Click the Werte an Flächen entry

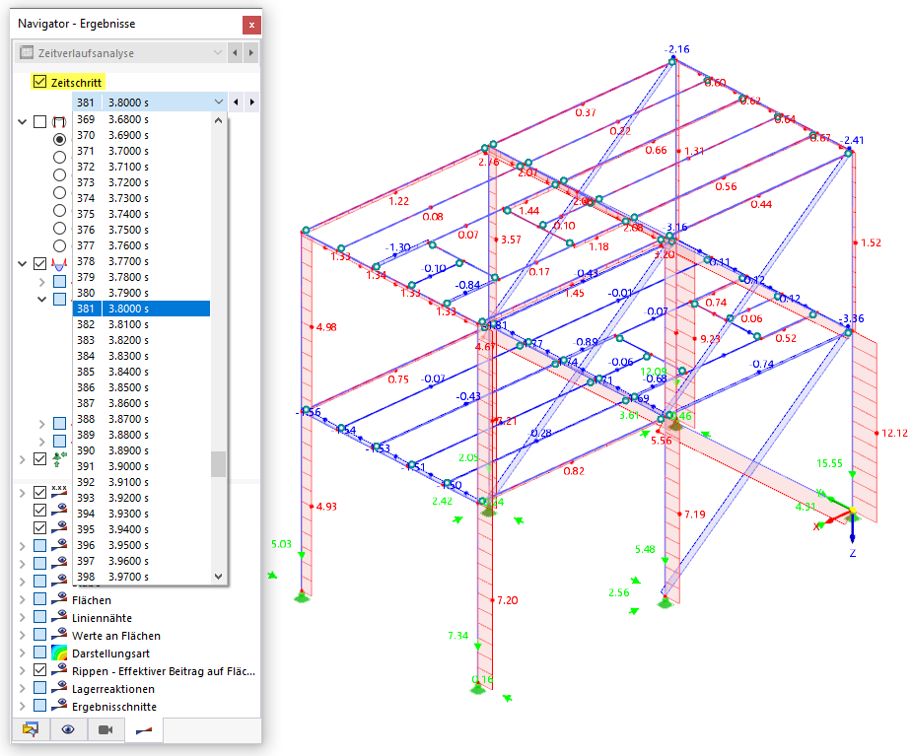coord(116,636)
